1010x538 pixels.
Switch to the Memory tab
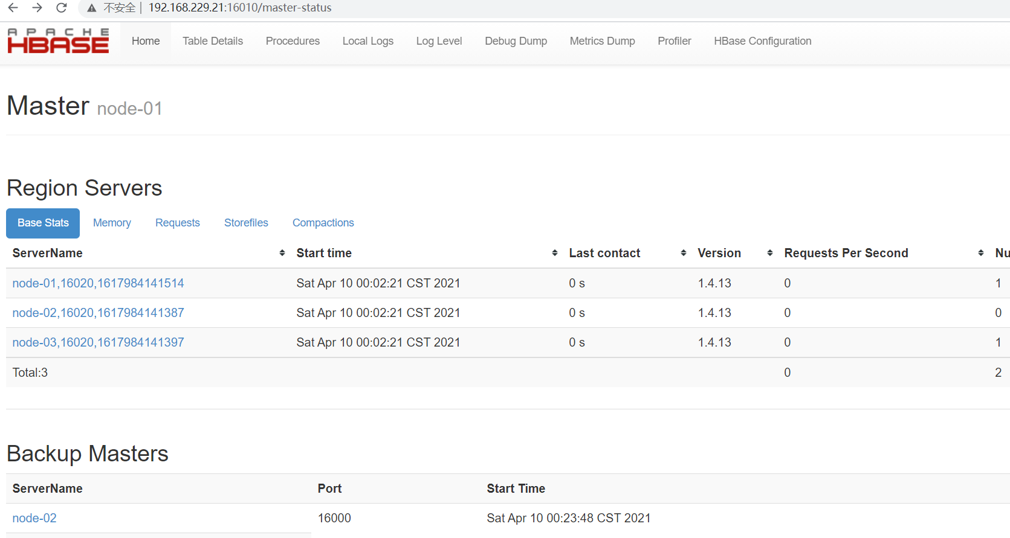click(112, 223)
